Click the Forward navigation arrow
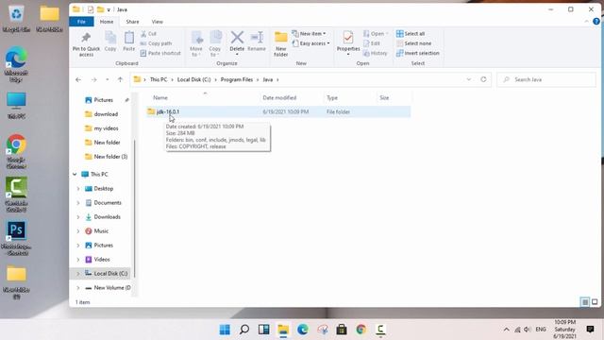 [93, 79]
